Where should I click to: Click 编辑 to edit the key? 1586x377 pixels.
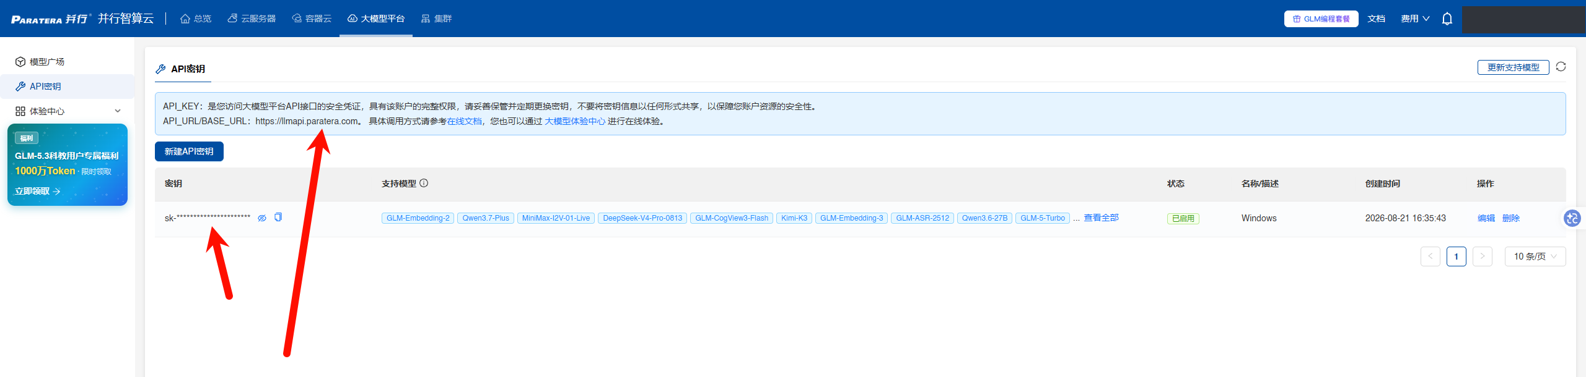(x=1486, y=218)
